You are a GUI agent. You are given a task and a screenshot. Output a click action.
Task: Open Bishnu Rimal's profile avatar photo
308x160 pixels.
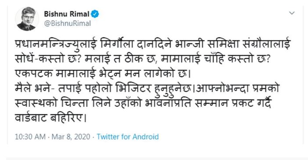(x=27, y=18)
